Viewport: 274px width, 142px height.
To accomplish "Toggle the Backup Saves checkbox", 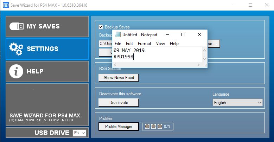I will [x=101, y=27].
